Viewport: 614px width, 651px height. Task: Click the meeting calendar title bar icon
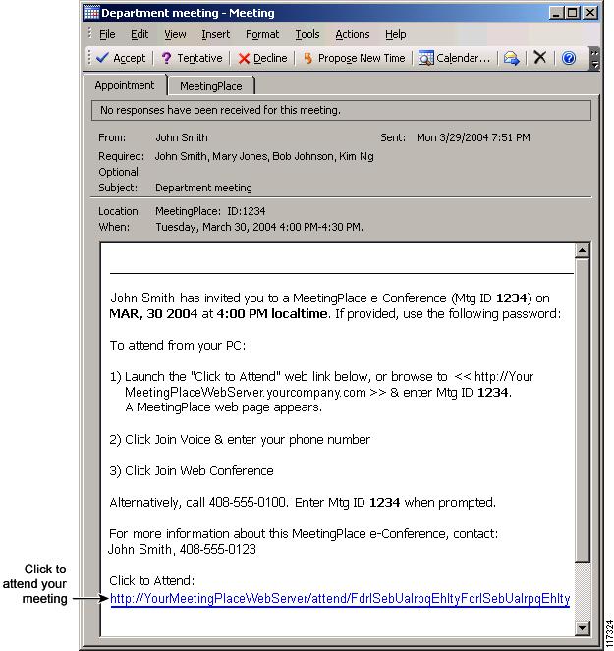point(91,13)
